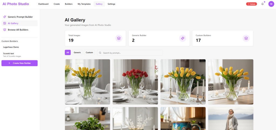
Task: Click the notification bell icon
Action: click(263, 4)
